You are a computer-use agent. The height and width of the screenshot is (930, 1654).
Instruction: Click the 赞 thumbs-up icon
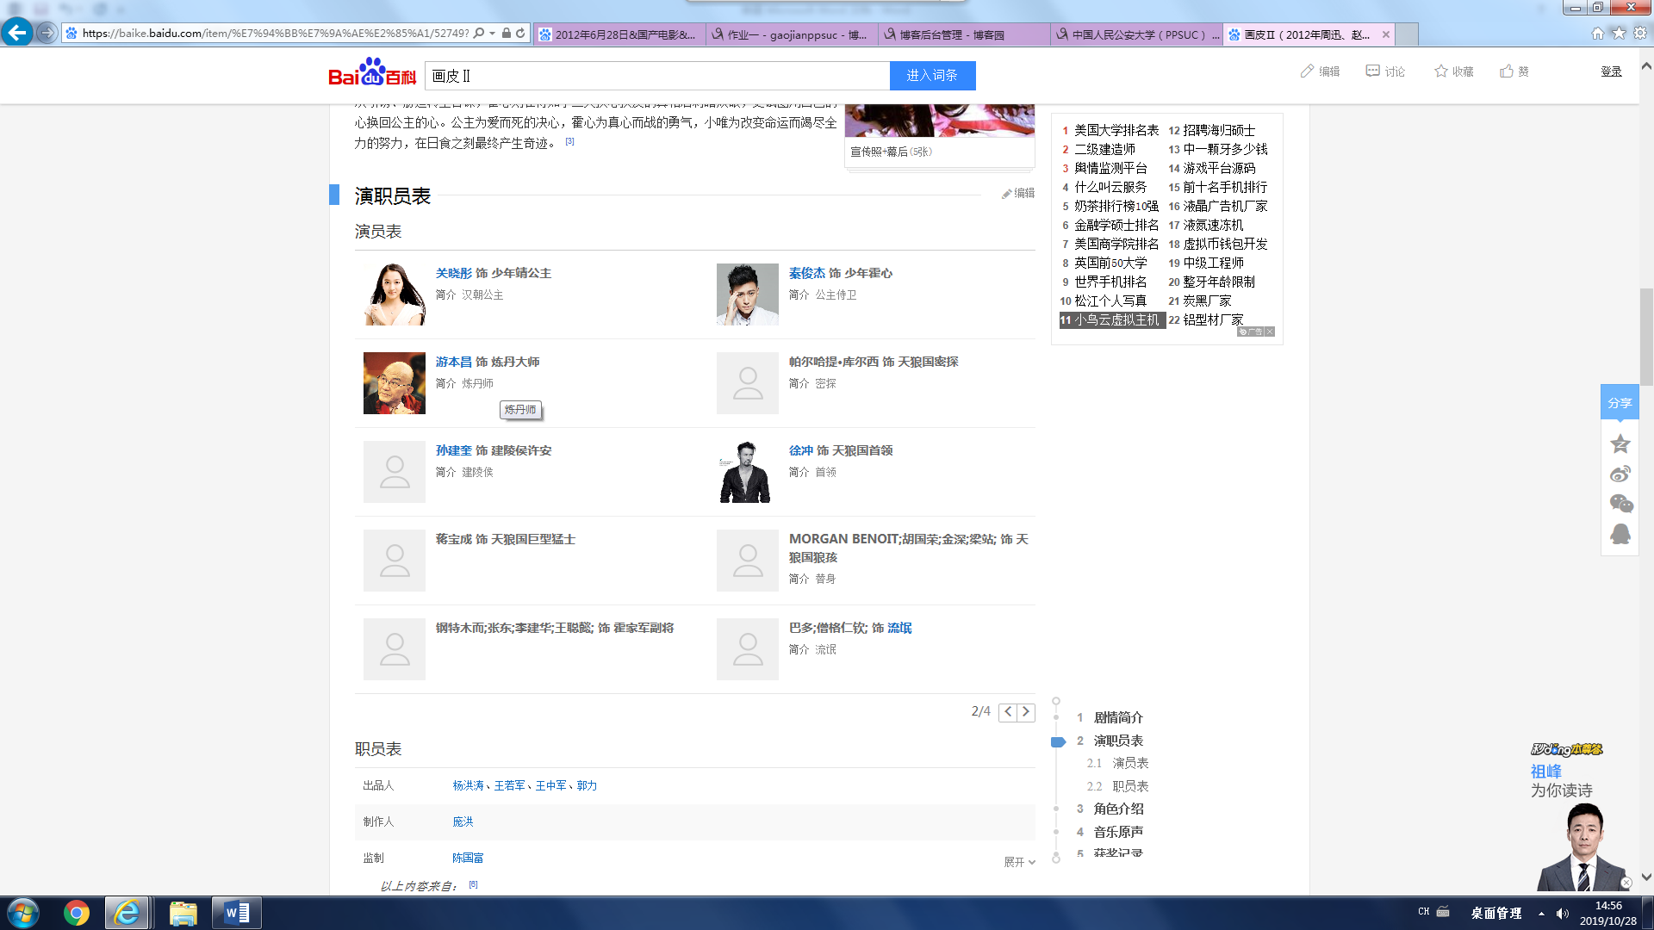[1507, 71]
